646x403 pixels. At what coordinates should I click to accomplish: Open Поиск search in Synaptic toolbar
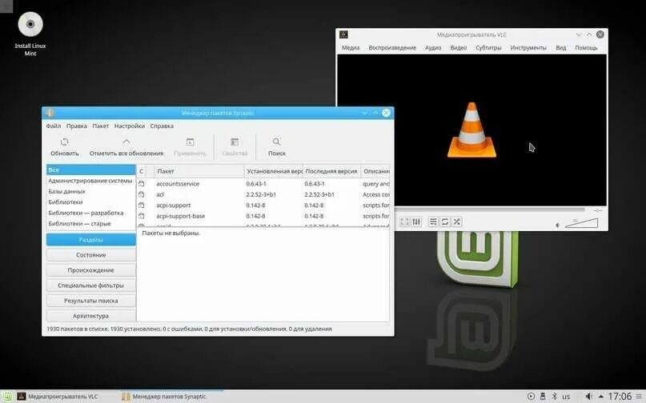(x=276, y=147)
